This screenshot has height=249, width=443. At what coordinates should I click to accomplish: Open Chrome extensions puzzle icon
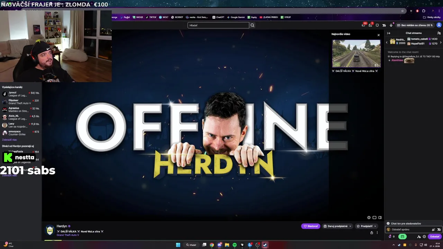(x=424, y=11)
